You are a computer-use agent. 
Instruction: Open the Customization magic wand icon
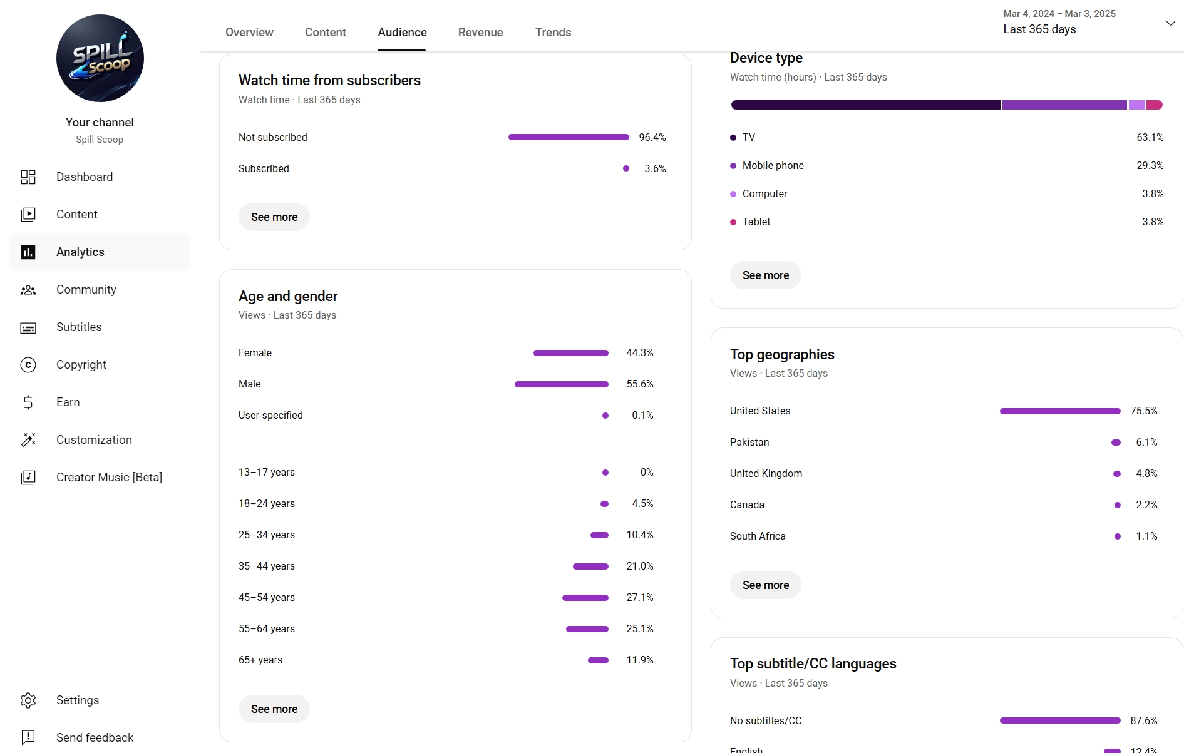coord(28,440)
